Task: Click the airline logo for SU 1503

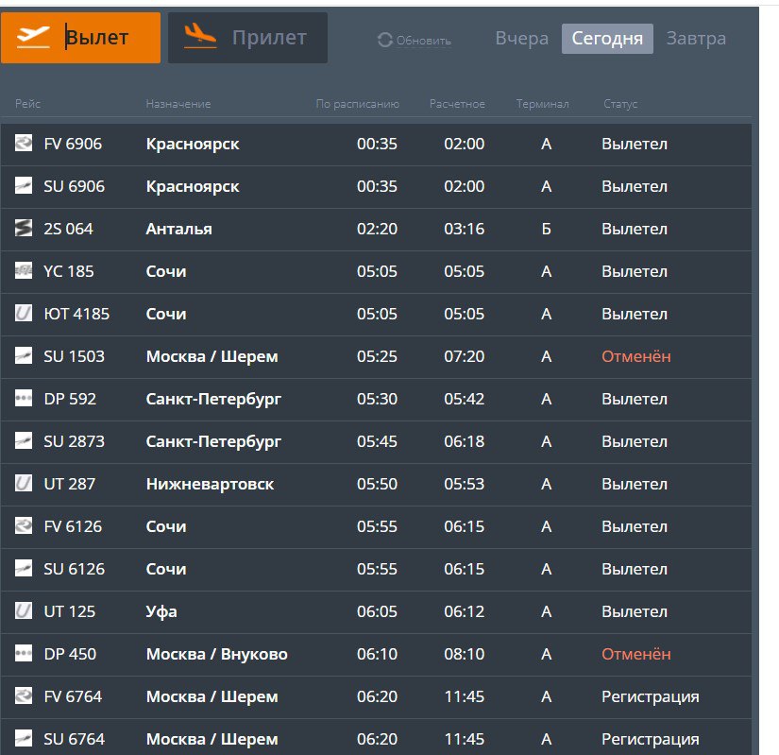Action: [x=24, y=355]
